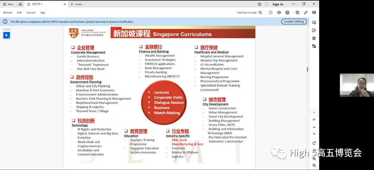Star the document tab as favorite

click(29, 4)
